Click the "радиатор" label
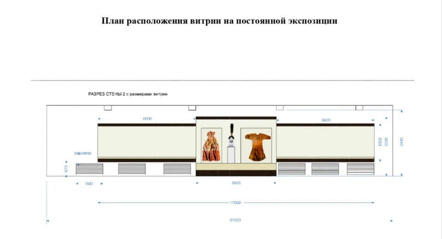The width and height of the screenshot is (442, 239). pos(83,153)
